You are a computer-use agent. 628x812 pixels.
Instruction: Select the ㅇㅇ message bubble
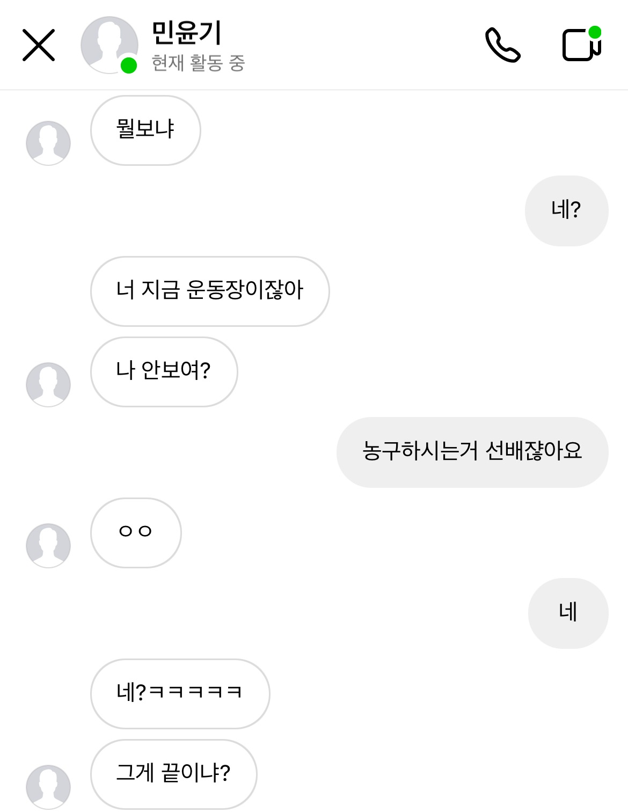(136, 532)
